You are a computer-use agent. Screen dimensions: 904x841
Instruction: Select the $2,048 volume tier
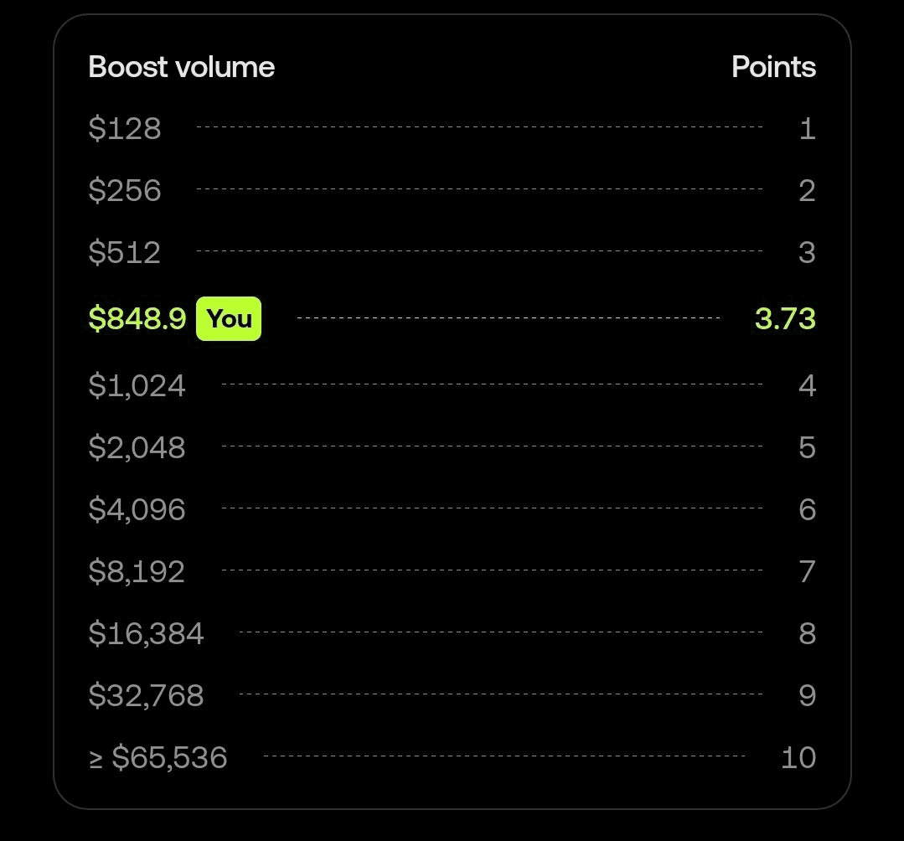coord(137,447)
